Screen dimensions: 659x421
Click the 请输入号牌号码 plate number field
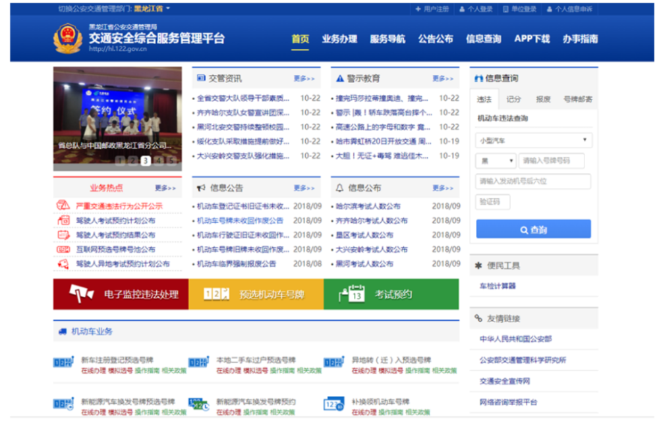pyautogui.click(x=552, y=161)
